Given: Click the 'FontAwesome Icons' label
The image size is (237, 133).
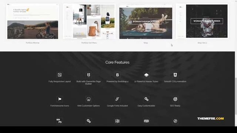Looking at the screenshot, I should click(60, 106).
